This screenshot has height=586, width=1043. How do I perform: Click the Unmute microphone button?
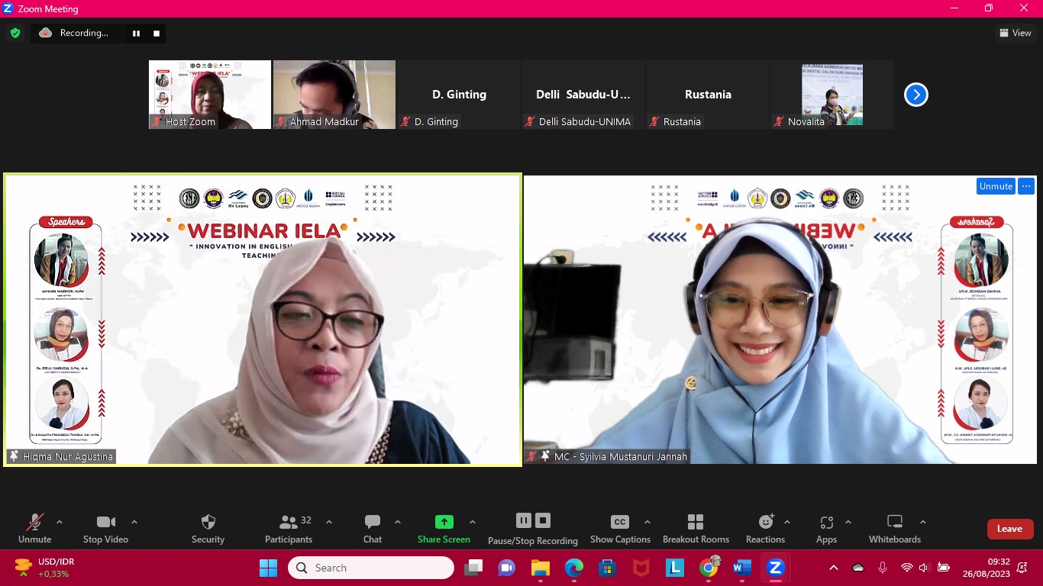pyautogui.click(x=35, y=529)
